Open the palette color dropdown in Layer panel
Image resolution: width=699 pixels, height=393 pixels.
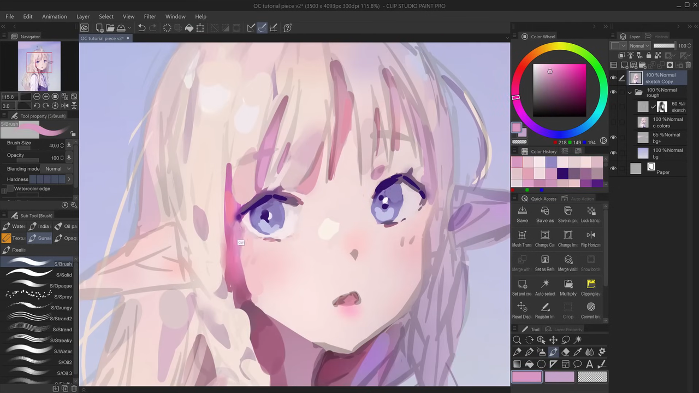tap(618, 46)
